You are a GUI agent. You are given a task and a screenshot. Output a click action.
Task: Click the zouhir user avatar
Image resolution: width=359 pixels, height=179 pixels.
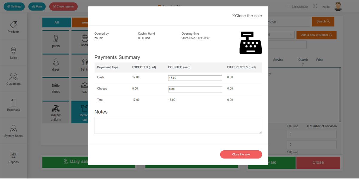click(x=338, y=6)
